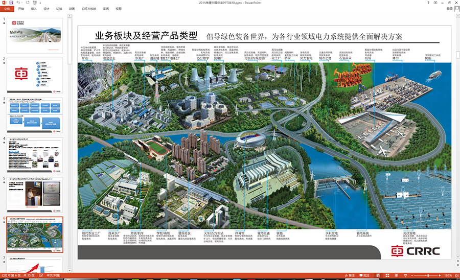Image resolution: width=460 pixels, height=280 pixels.
Task: Click the 体育馆 label below the map
Action: (240, 234)
